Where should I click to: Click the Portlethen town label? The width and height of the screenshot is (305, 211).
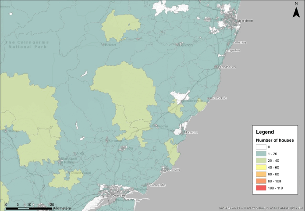tap(239, 43)
